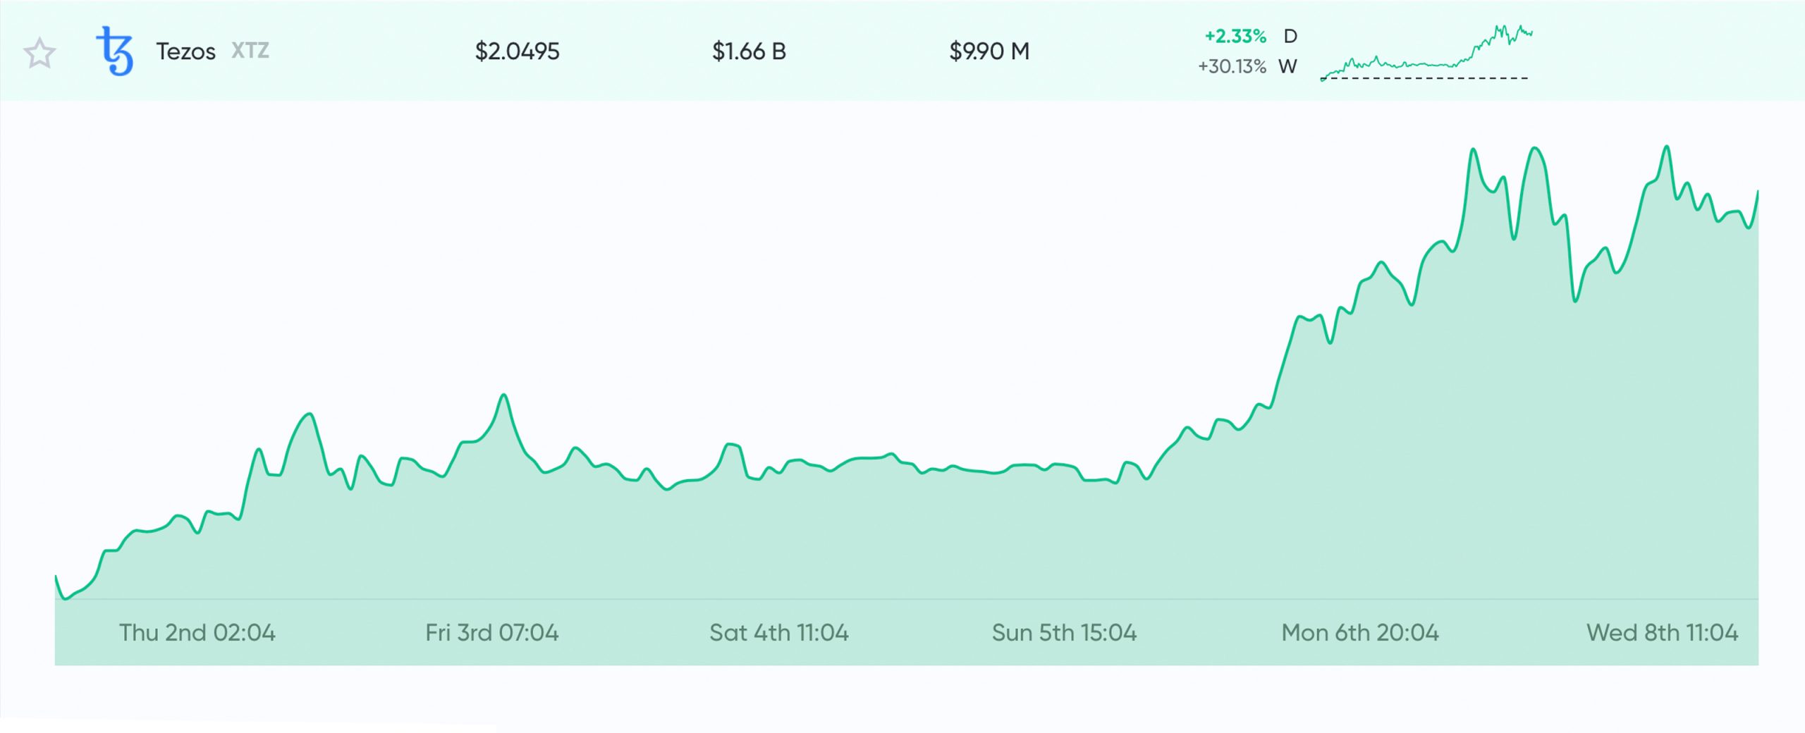The height and width of the screenshot is (733, 1805).
Task: Open the mini sparkline chart thumbnail
Action: [x=1426, y=52]
